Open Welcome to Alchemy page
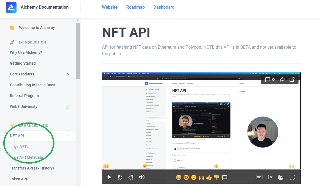321x186 pixels. (37, 28)
